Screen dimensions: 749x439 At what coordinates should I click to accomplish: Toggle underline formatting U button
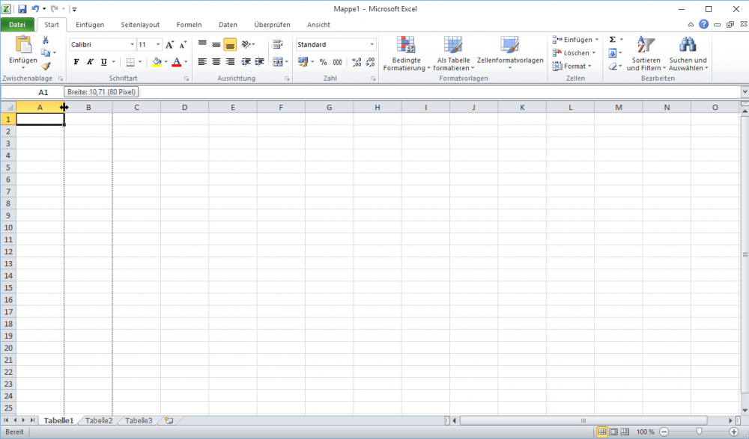103,61
